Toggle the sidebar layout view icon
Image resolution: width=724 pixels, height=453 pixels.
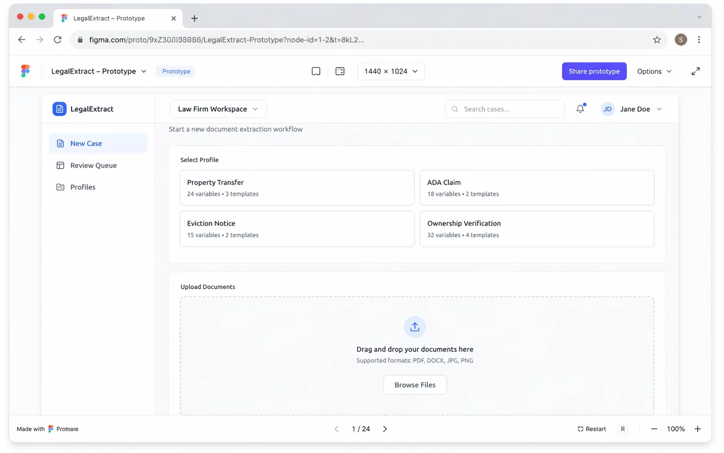click(340, 71)
